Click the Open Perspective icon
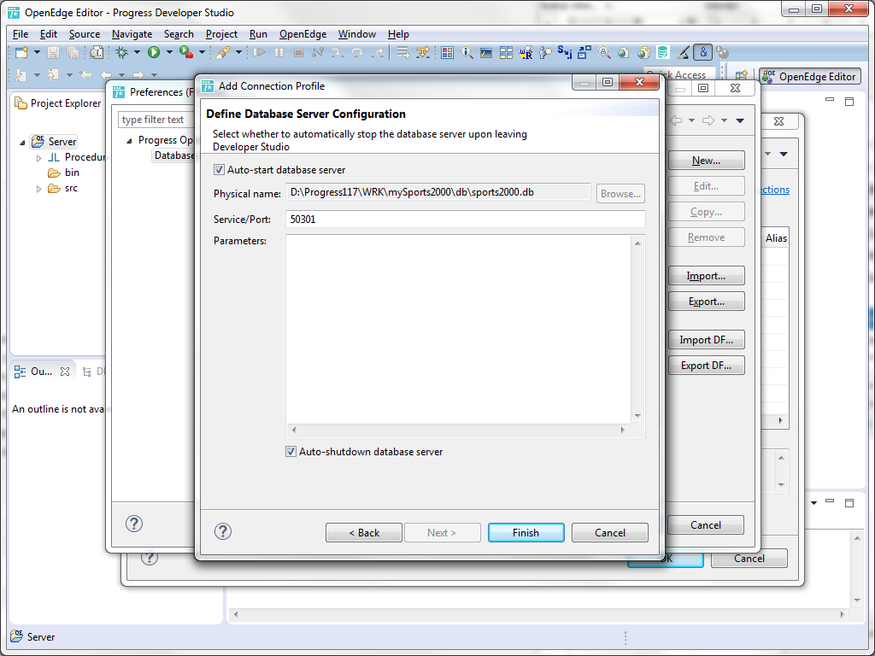Viewport: 875px width, 656px height. 741,76
